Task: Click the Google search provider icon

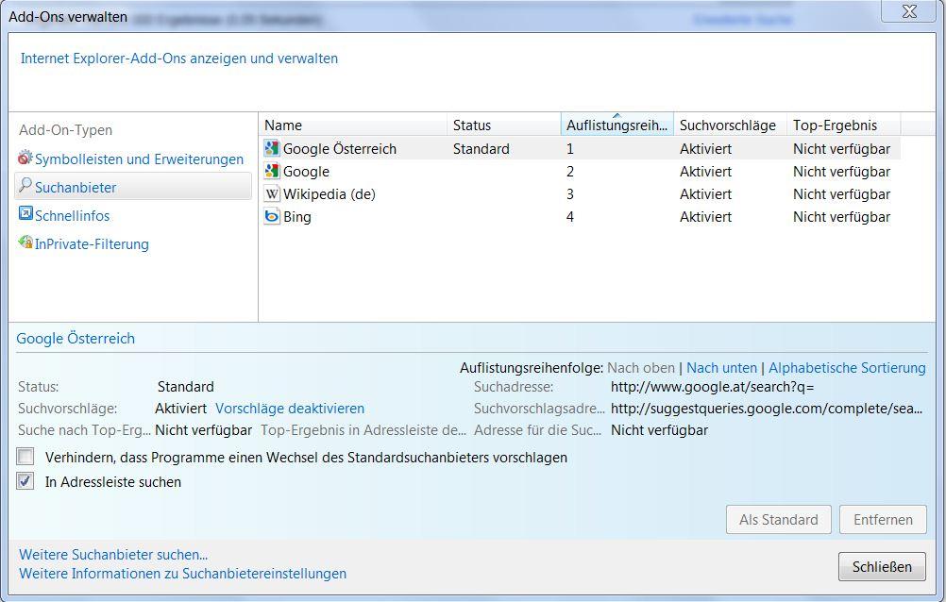Action: [x=272, y=171]
